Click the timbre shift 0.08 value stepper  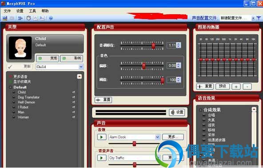pos(179,65)
